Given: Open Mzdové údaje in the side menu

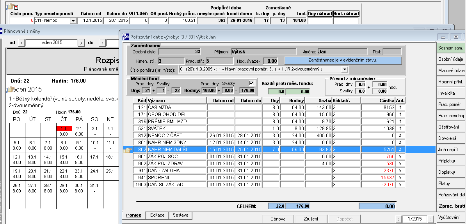Looking at the screenshot, I should (x=451, y=70).
